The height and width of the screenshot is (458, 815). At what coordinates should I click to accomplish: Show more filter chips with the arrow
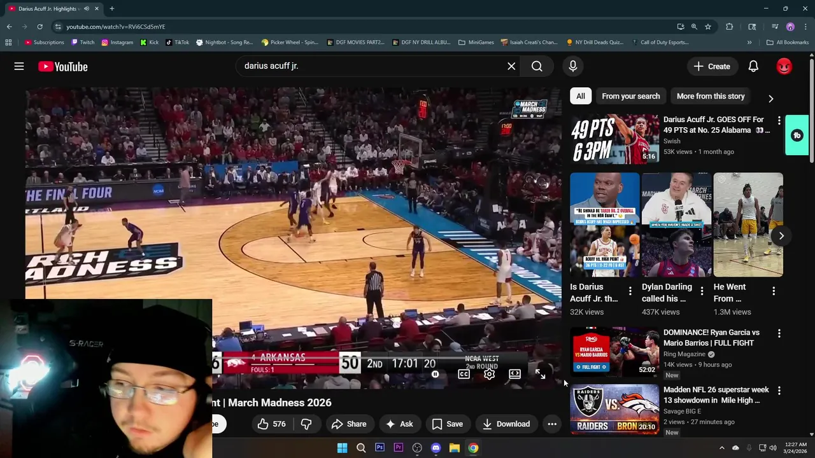tap(770, 99)
